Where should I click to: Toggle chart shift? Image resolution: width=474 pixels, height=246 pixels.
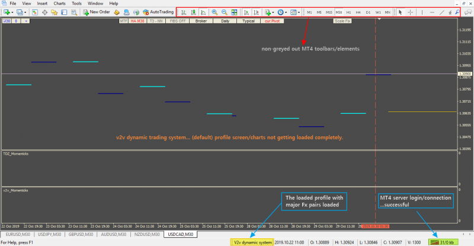[x=257, y=12]
